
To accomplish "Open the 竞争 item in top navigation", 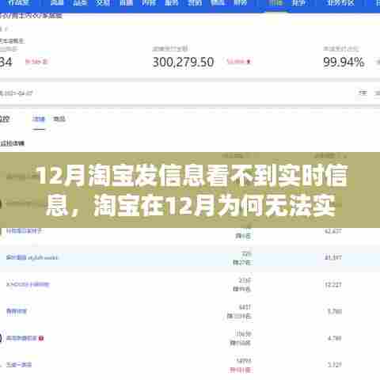I will pos(298,3).
